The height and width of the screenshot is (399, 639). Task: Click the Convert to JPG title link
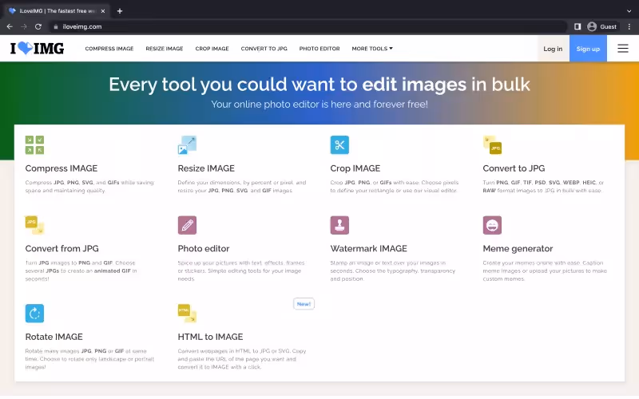(514, 168)
